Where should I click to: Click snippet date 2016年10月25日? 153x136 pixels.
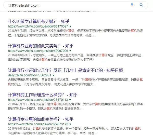[19, 129]
